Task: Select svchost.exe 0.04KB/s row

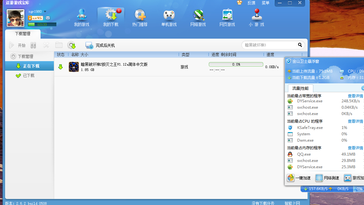Action: [325, 107]
